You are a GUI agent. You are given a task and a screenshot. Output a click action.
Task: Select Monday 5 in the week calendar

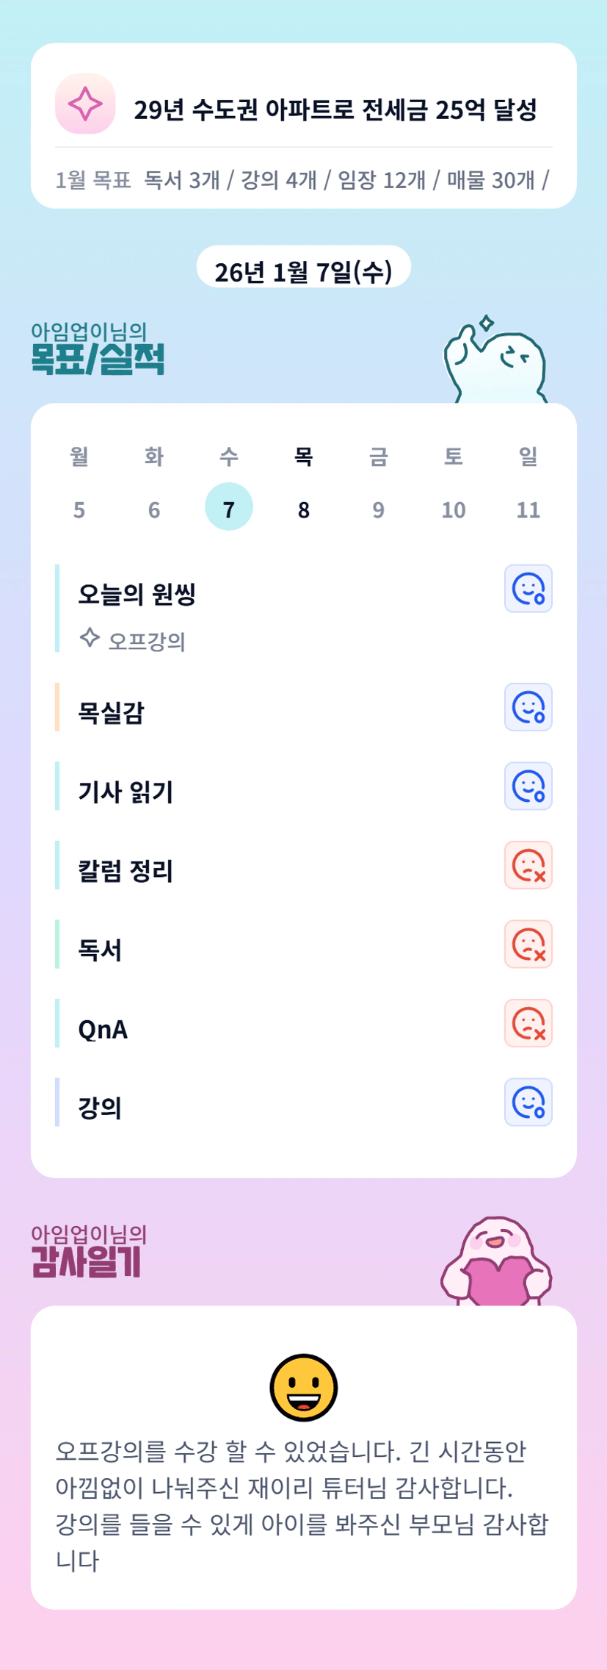79,509
